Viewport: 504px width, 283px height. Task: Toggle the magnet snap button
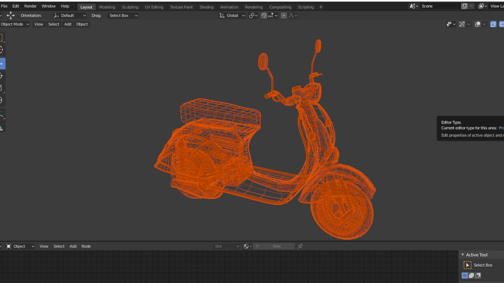coord(264,16)
